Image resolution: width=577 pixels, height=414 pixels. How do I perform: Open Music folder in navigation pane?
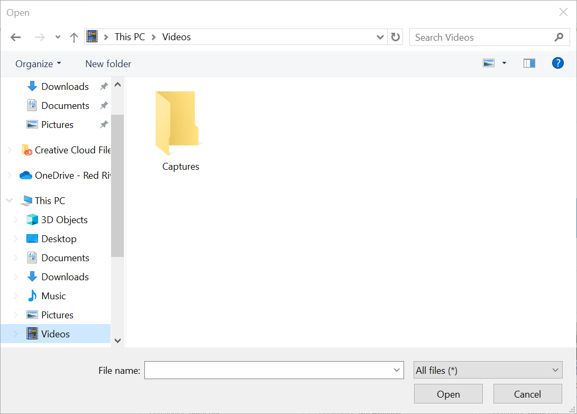click(53, 296)
